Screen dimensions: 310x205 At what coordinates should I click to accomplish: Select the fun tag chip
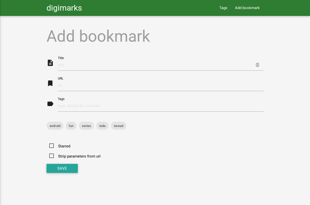(71, 126)
